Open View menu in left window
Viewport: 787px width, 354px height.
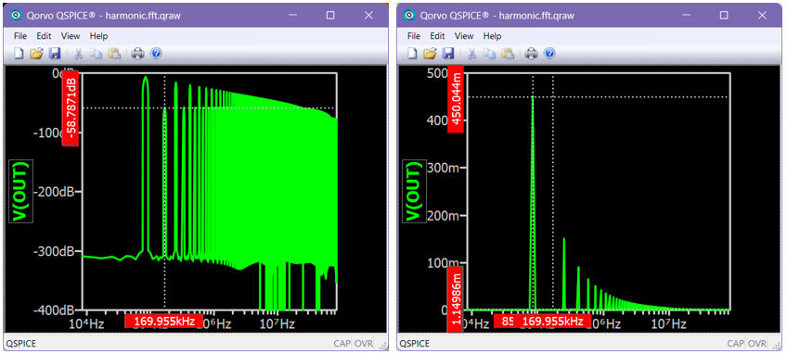(71, 36)
